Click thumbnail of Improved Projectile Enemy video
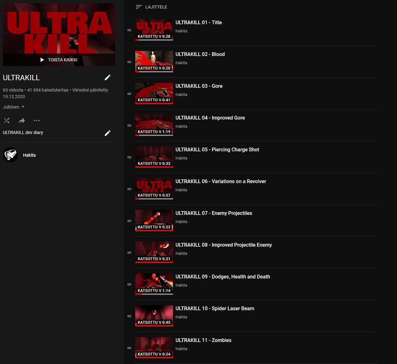Image resolution: width=397 pixels, height=364 pixels. [154, 252]
